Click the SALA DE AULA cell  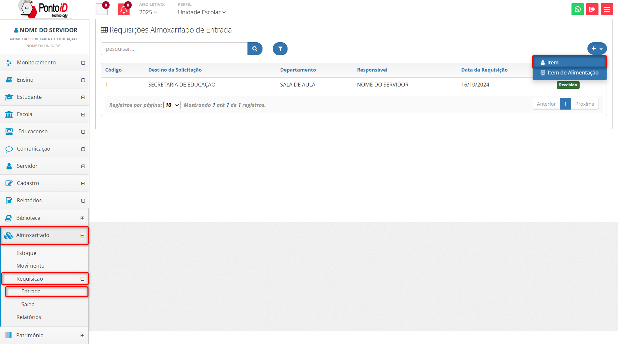tap(298, 85)
